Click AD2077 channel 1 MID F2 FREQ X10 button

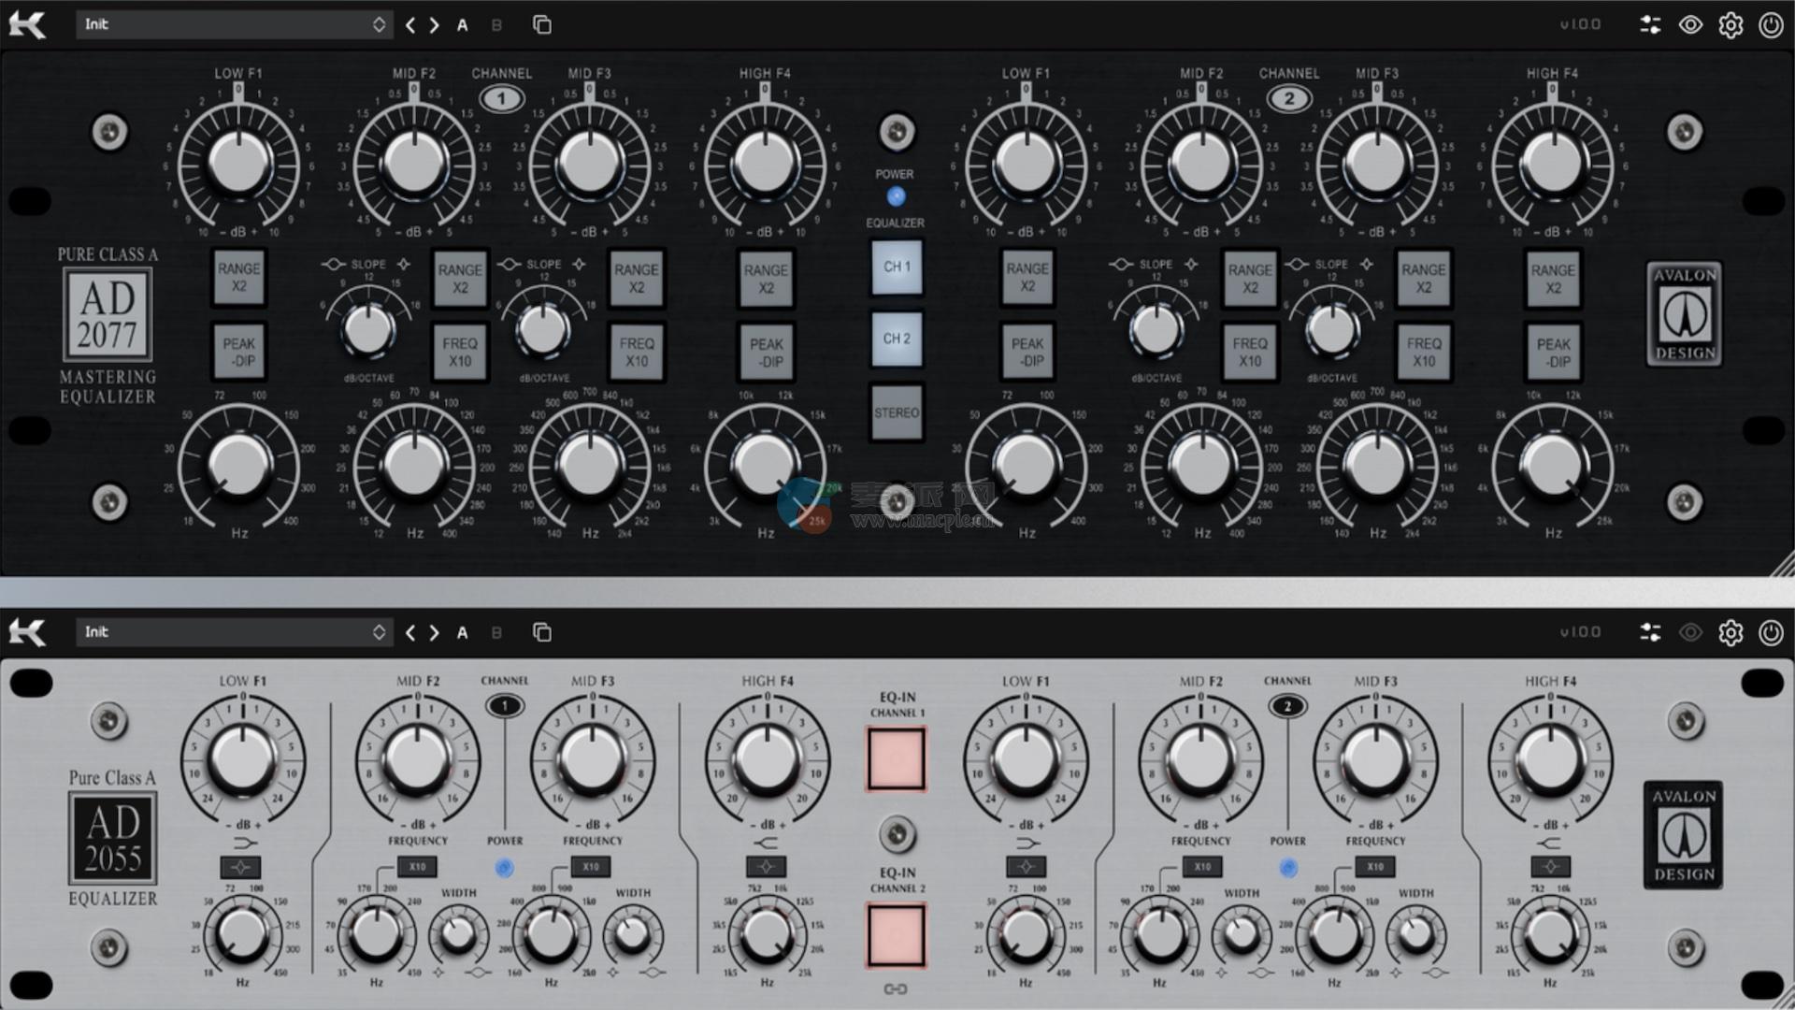pyautogui.click(x=460, y=352)
